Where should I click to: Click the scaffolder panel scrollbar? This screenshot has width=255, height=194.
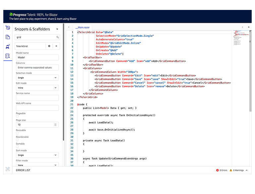click(x=64, y=82)
